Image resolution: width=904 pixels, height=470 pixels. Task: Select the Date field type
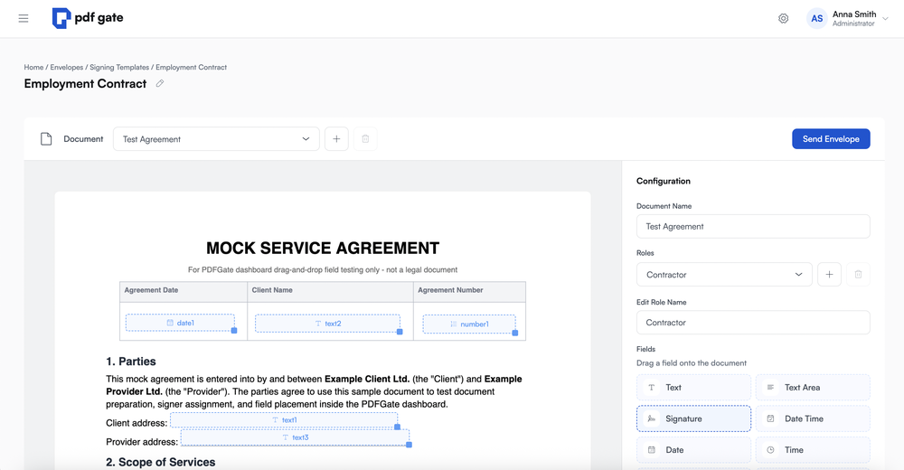[x=693, y=450]
